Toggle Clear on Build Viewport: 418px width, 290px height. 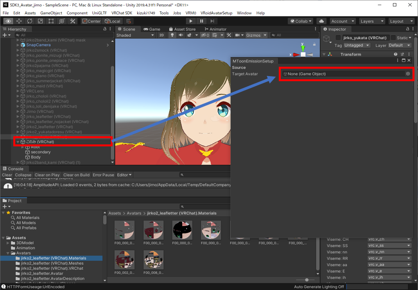(x=76, y=175)
